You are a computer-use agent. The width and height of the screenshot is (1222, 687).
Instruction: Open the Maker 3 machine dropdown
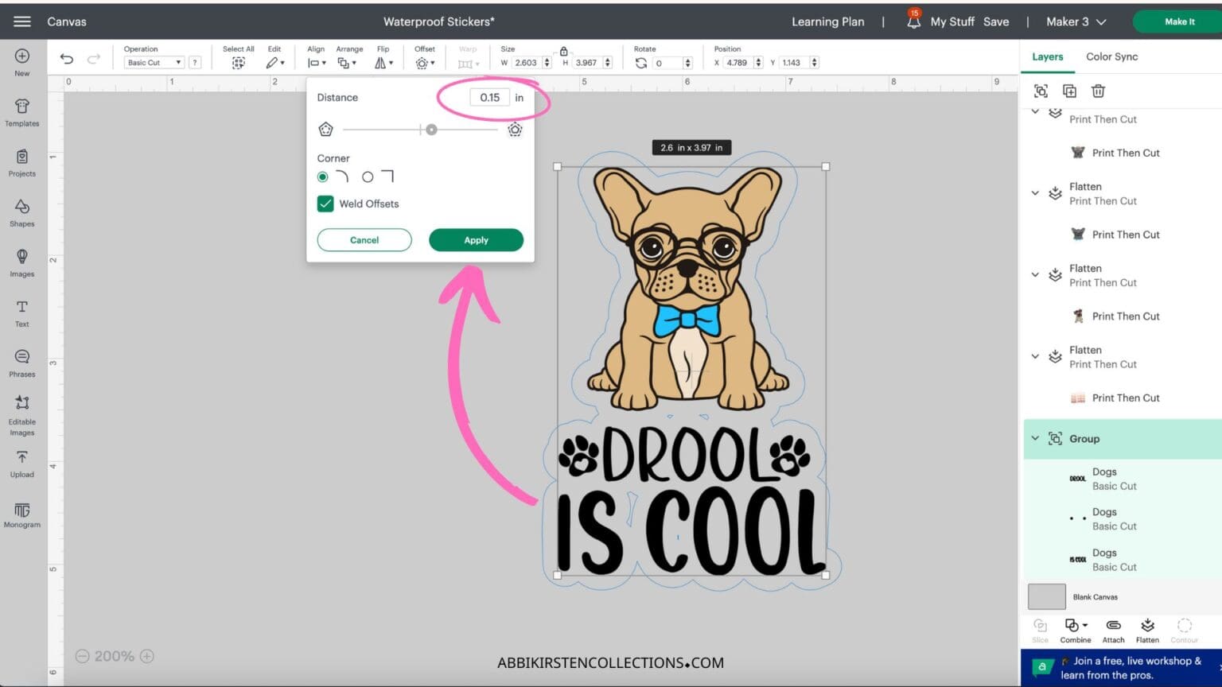1076,21
